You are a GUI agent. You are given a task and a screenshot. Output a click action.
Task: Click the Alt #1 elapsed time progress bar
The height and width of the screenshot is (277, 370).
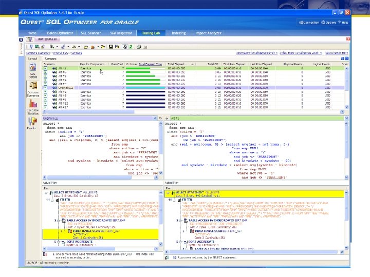point(145,68)
